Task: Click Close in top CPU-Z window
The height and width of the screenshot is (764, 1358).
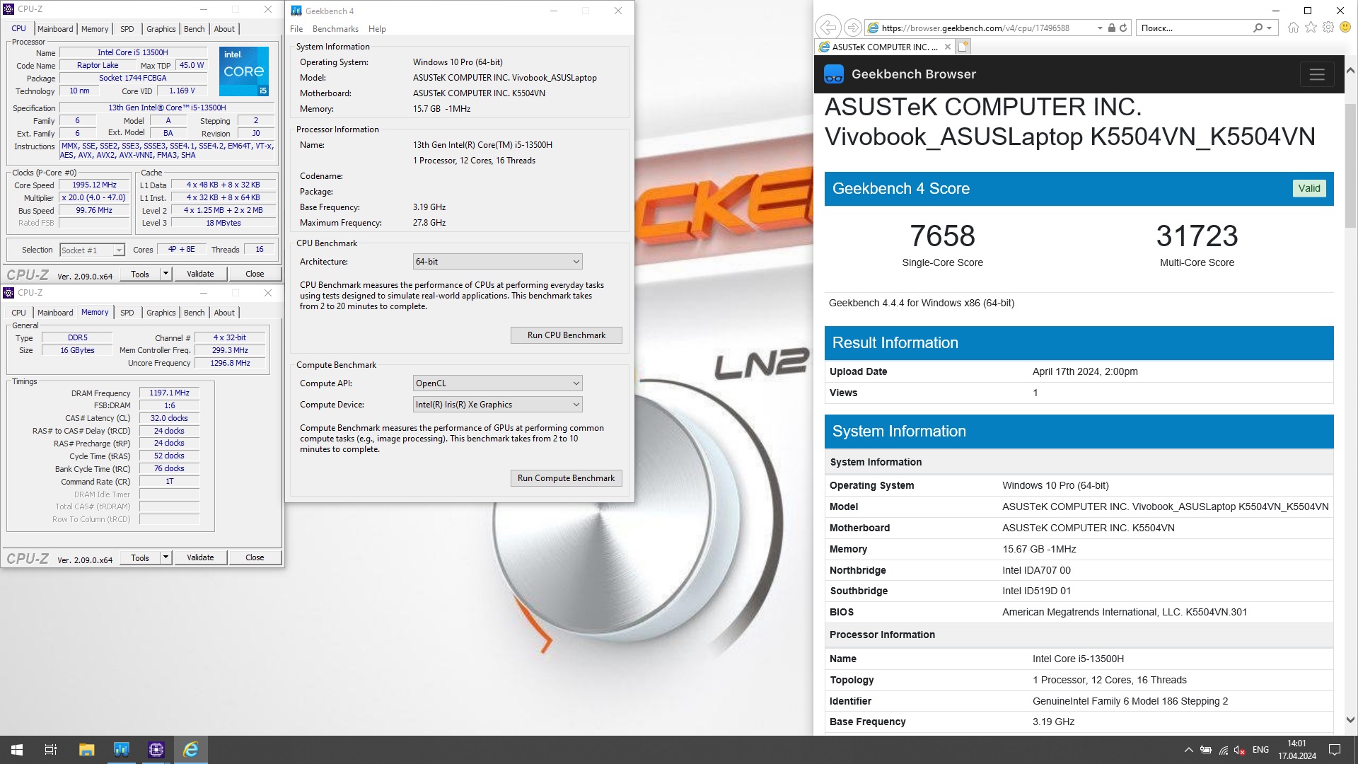Action: (x=255, y=274)
